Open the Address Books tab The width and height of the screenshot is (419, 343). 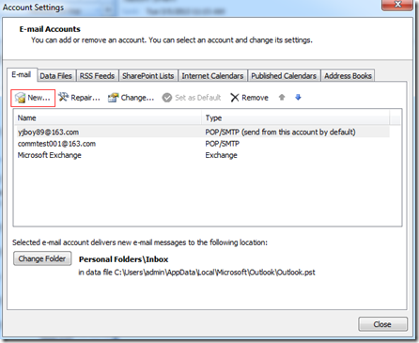pyautogui.click(x=348, y=76)
